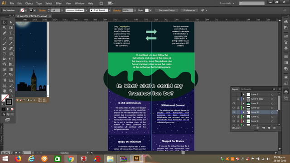The image size is (290, 163).
Task: Hide Layer 12 with eye icon
Action: [x=234, y=117]
